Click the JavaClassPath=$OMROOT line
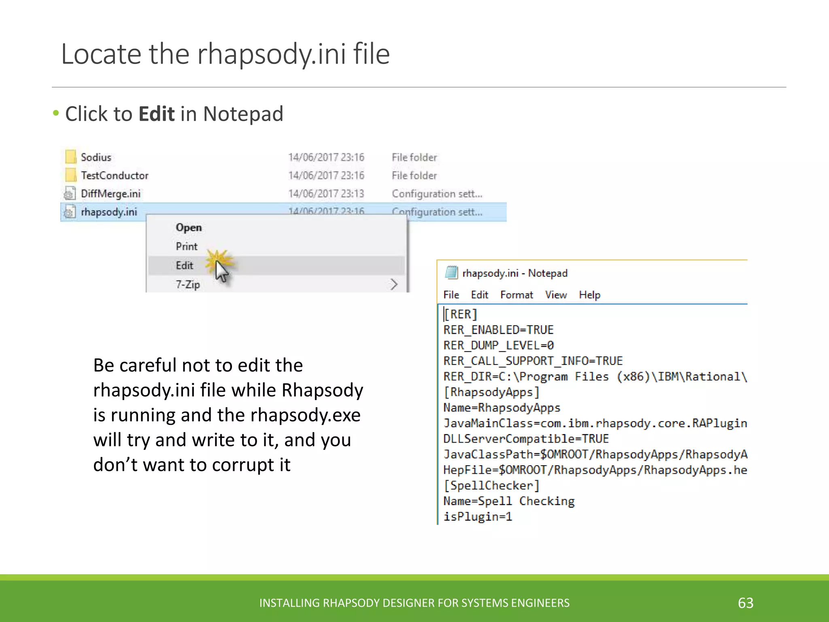The width and height of the screenshot is (829, 622). click(595, 454)
